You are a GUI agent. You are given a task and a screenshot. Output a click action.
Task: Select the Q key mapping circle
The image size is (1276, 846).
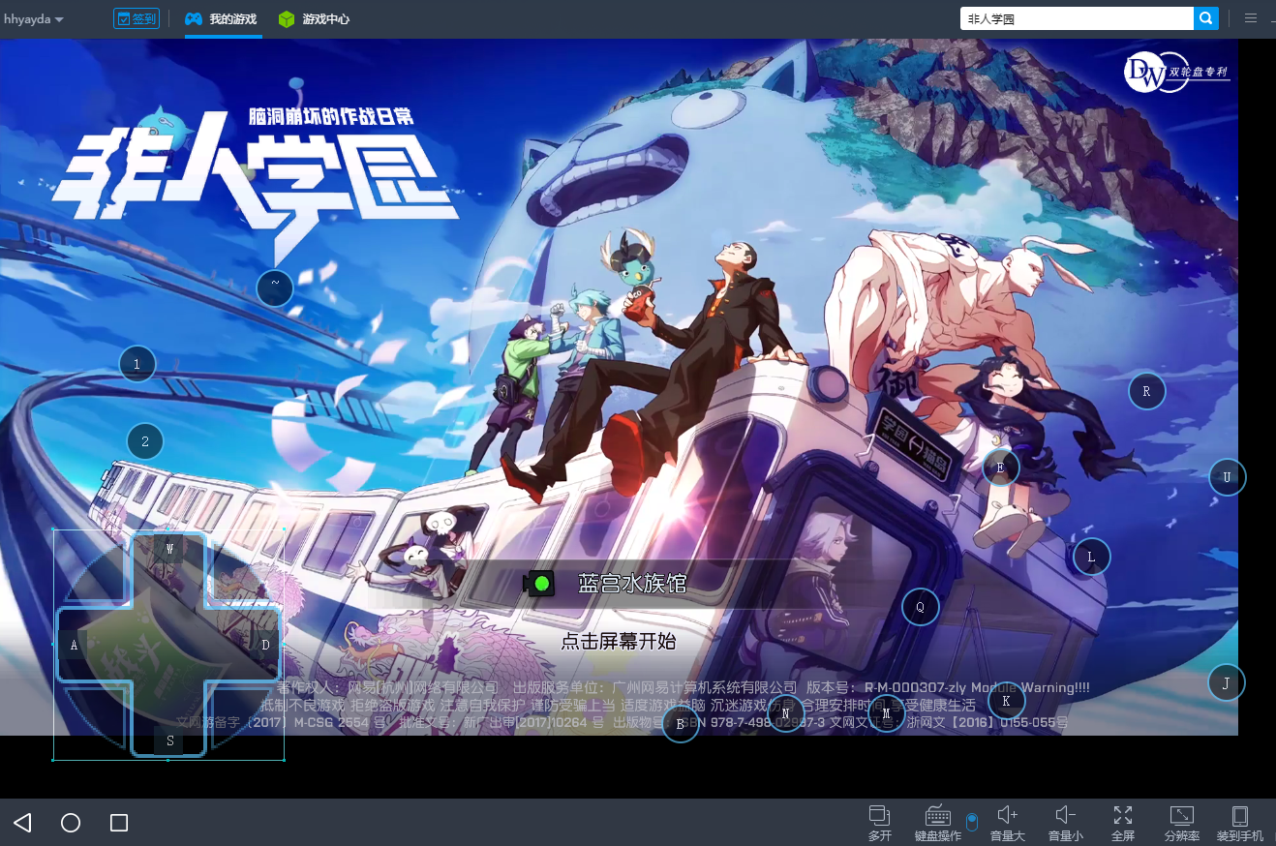pos(921,607)
